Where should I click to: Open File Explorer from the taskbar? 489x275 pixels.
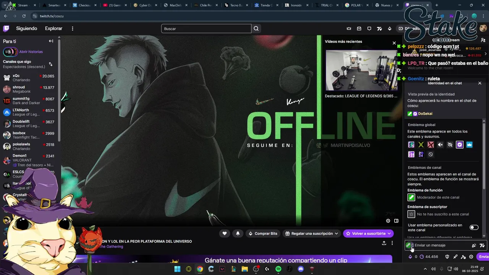point(244,269)
